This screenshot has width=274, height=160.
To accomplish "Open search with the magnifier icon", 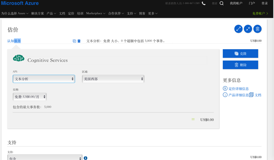I will coord(221,3).
